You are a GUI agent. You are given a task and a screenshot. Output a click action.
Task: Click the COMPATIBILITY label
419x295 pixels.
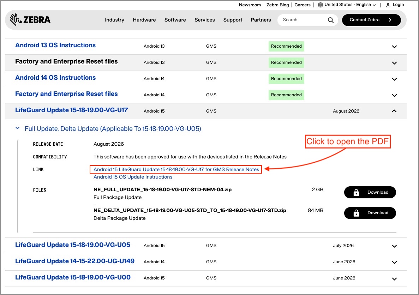tap(50, 157)
